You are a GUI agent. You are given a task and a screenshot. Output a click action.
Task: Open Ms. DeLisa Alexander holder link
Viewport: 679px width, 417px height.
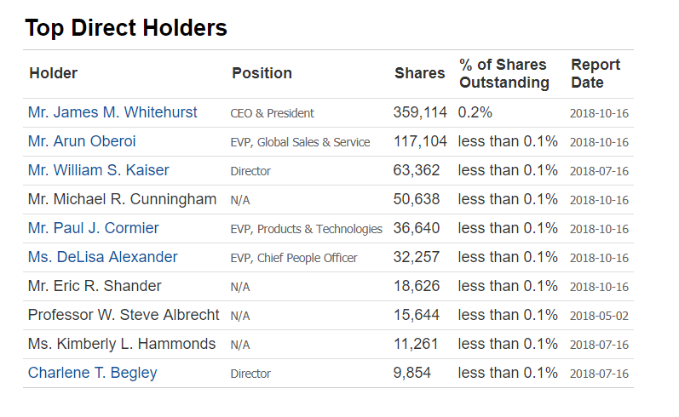click(x=102, y=257)
